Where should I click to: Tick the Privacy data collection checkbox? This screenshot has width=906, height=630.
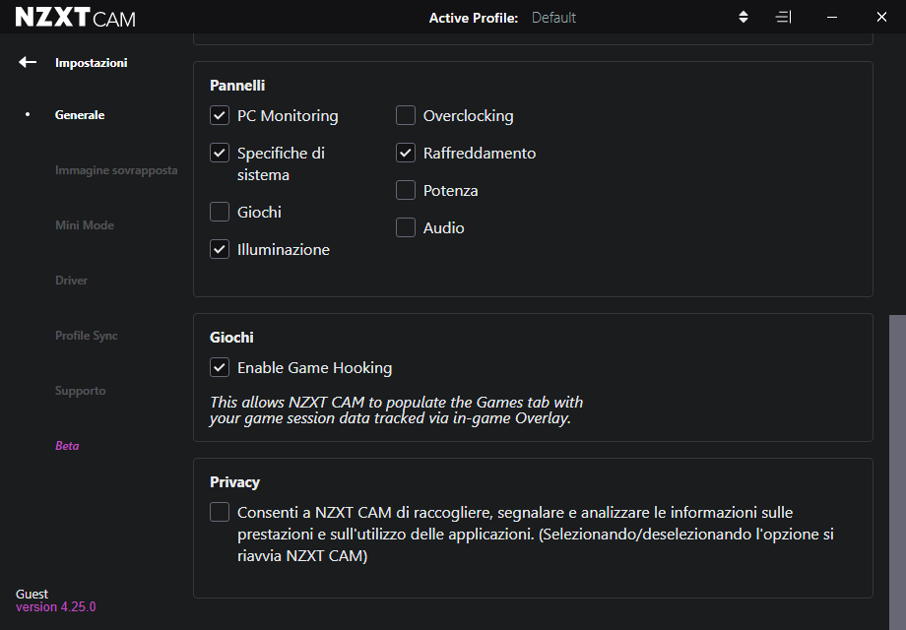(x=220, y=513)
